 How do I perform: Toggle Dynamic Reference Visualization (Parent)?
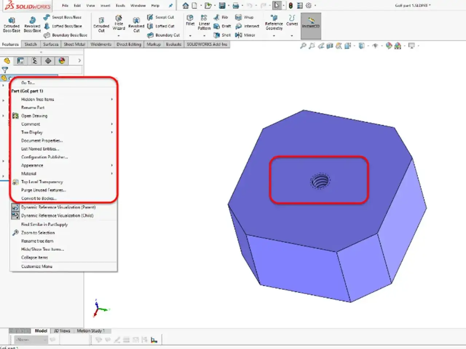point(58,207)
